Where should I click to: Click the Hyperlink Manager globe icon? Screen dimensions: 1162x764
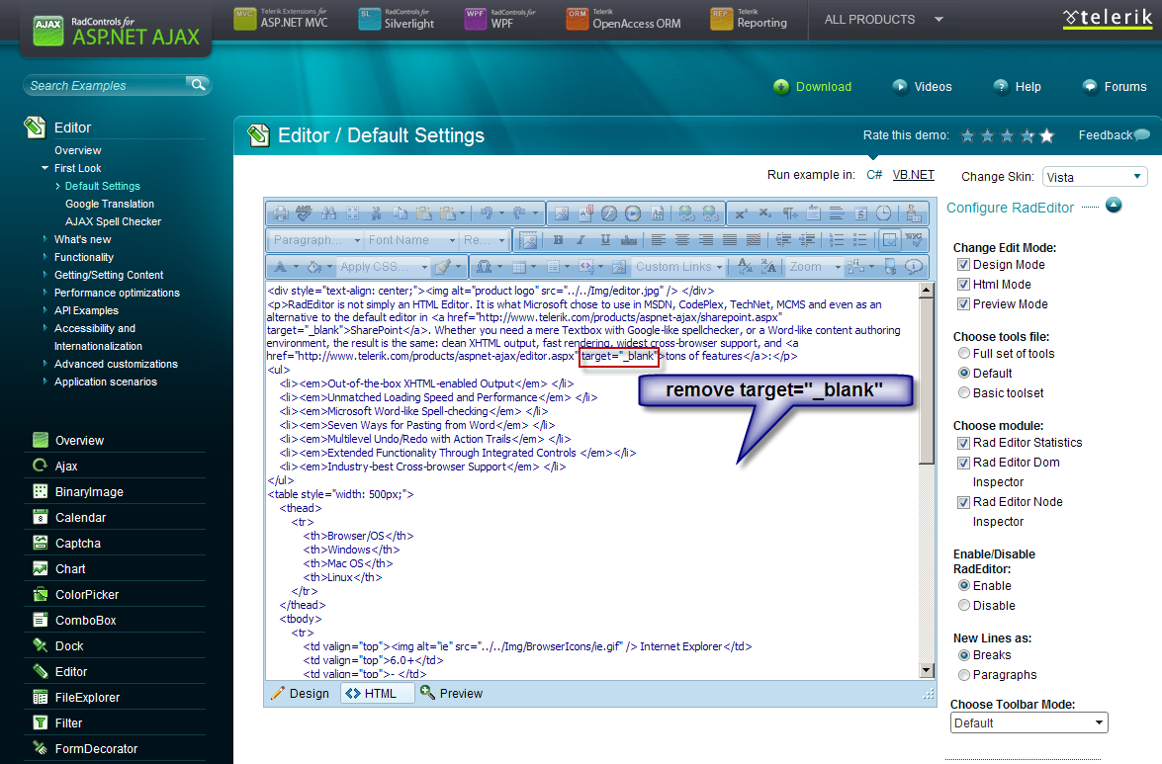coord(687,213)
